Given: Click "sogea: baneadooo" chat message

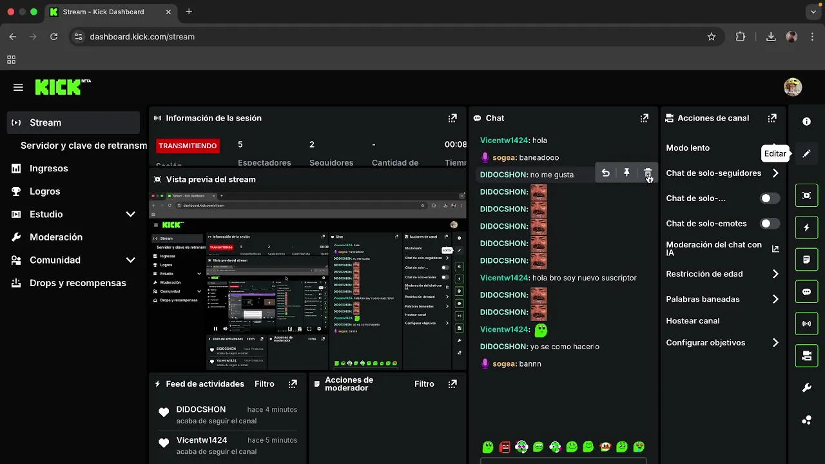Looking at the screenshot, I should point(519,157).
